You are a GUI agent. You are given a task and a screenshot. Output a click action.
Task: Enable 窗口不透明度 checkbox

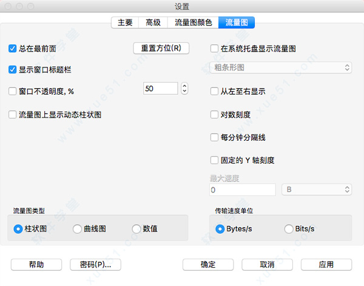coord(13,91)
